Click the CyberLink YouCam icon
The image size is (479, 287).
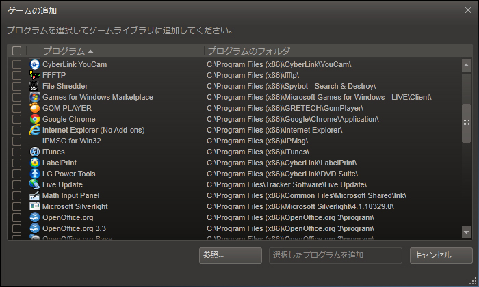pos(34,64)
